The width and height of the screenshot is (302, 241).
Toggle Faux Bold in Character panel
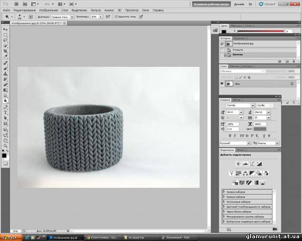[x=230, y=136]
